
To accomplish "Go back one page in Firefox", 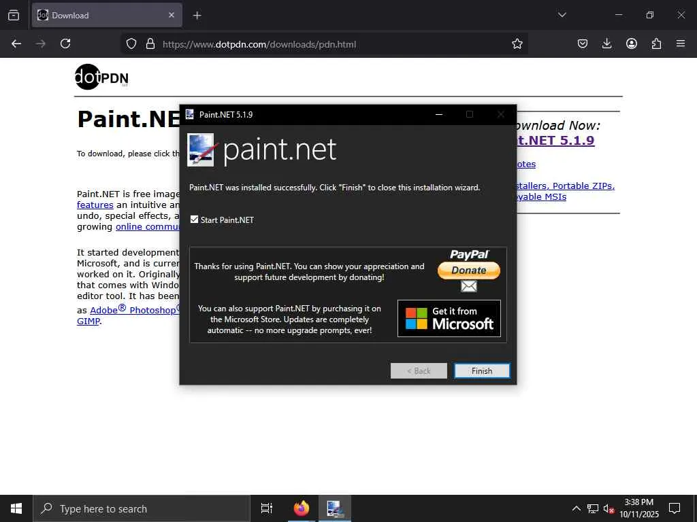I will (x=16, y=43).
